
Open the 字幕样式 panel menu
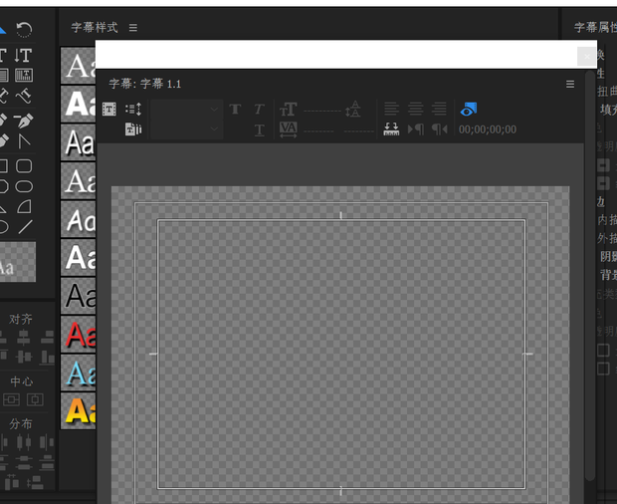tap(133, 28)
